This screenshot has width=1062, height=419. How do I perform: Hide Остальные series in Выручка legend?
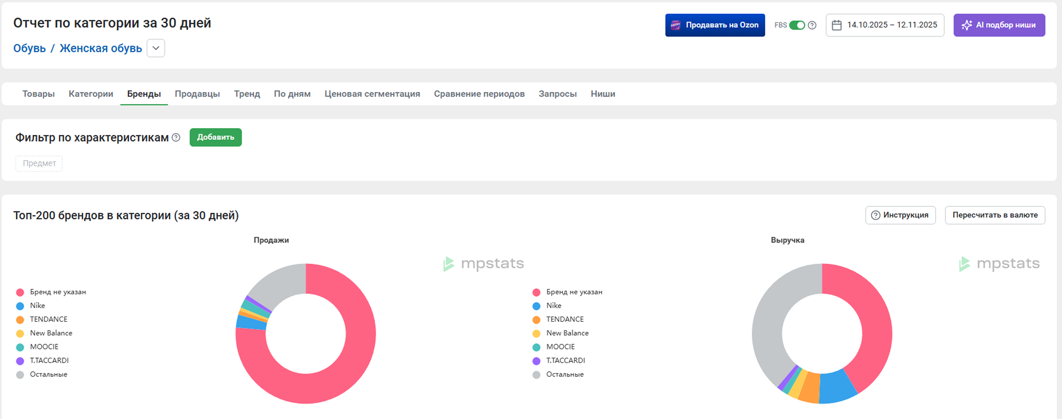565,374
